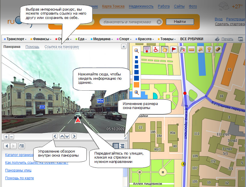Activate the panorama view tool on the map
This screenshot has width=246, height=187.
[x=147, y=49]
